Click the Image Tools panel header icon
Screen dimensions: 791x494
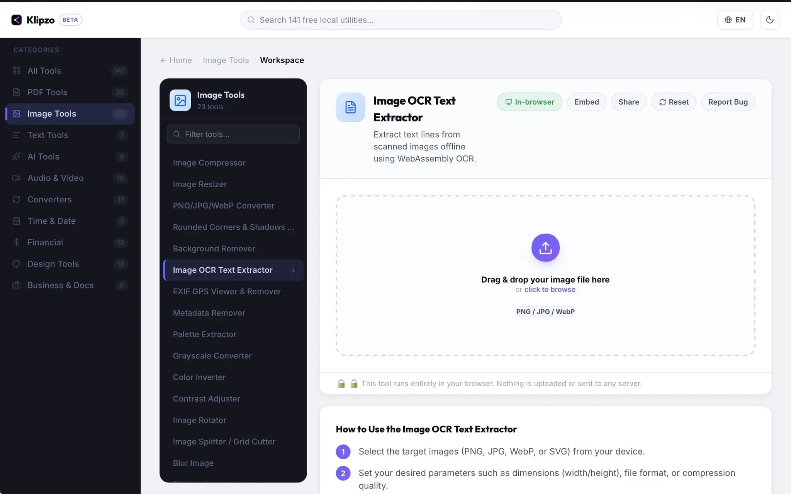(x=180, y=100)
